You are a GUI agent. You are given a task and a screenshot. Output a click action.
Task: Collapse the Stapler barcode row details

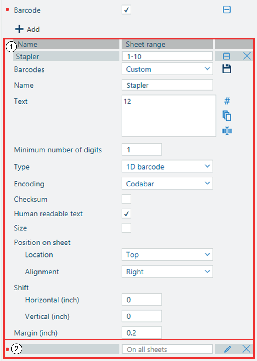point(226,56)
